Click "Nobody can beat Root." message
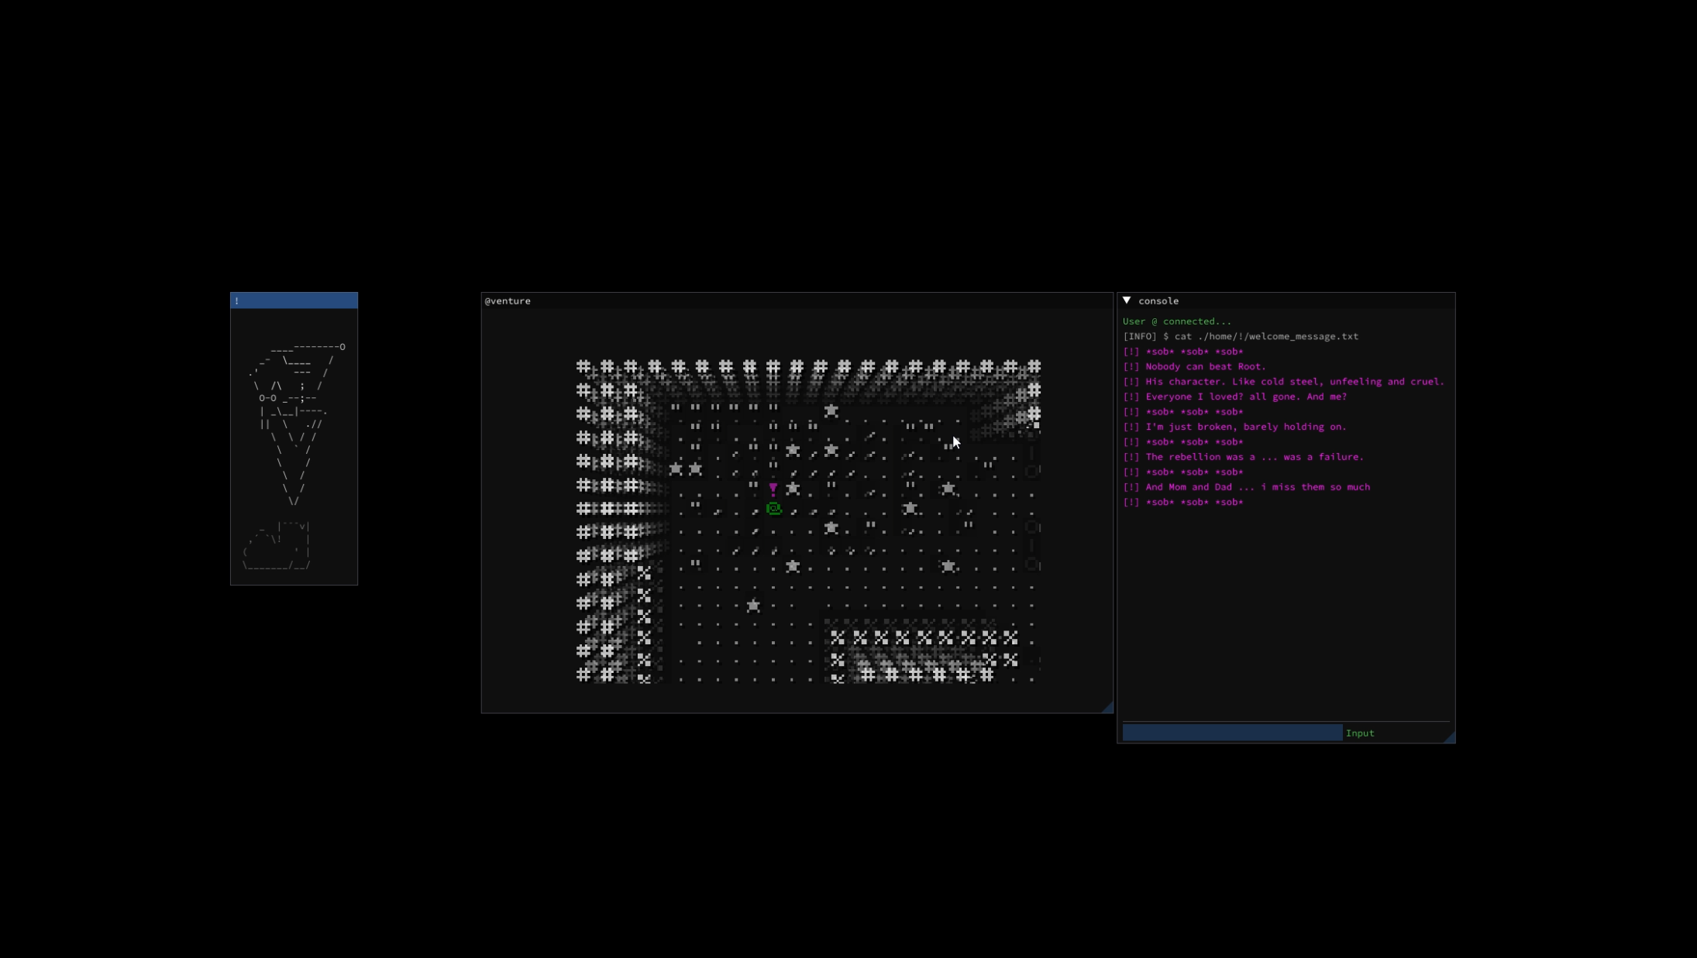The width and height of the screenshot is (1697, 958). [x=1205, y=366]
